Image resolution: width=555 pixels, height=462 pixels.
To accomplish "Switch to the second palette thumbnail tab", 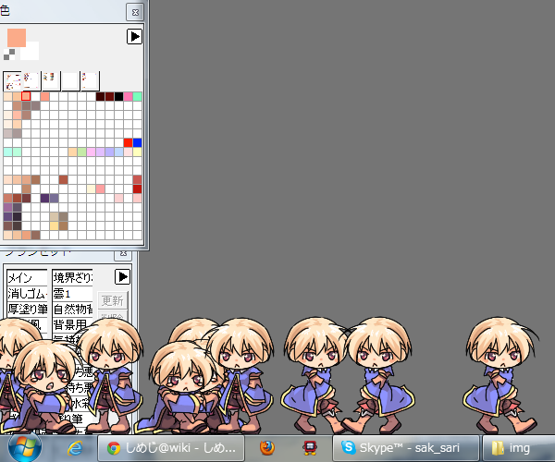I will (x=31, y=81).
